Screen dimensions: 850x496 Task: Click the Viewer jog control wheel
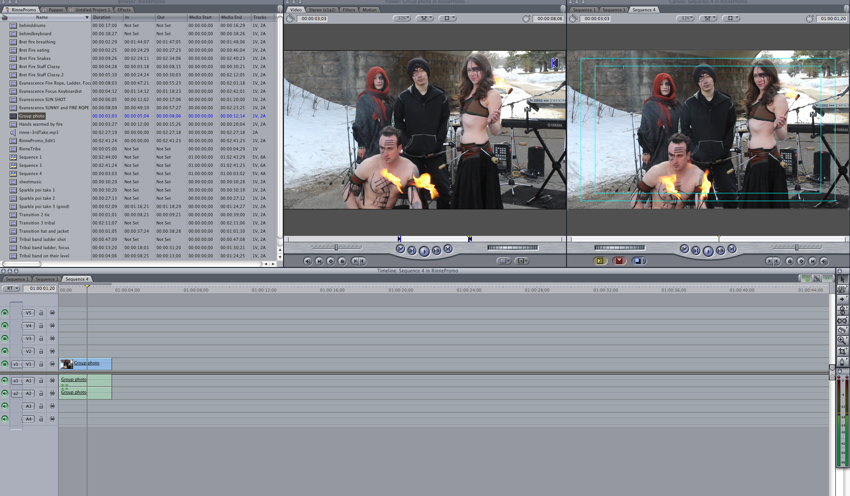(513, 248)
